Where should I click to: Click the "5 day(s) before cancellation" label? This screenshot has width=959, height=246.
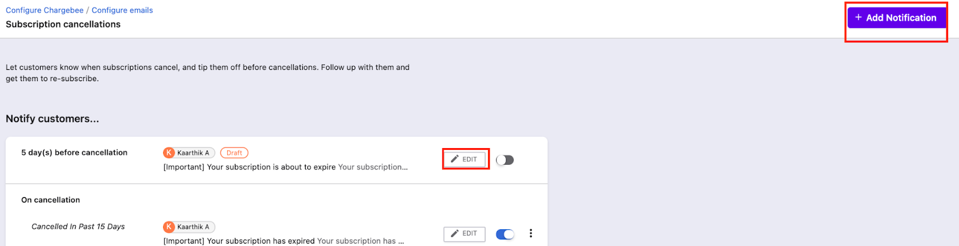pos(74,153)
